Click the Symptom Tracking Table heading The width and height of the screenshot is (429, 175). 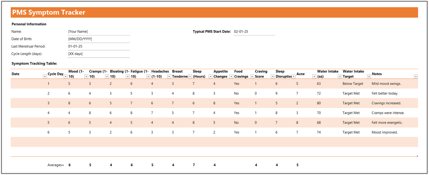coord(34,63)
